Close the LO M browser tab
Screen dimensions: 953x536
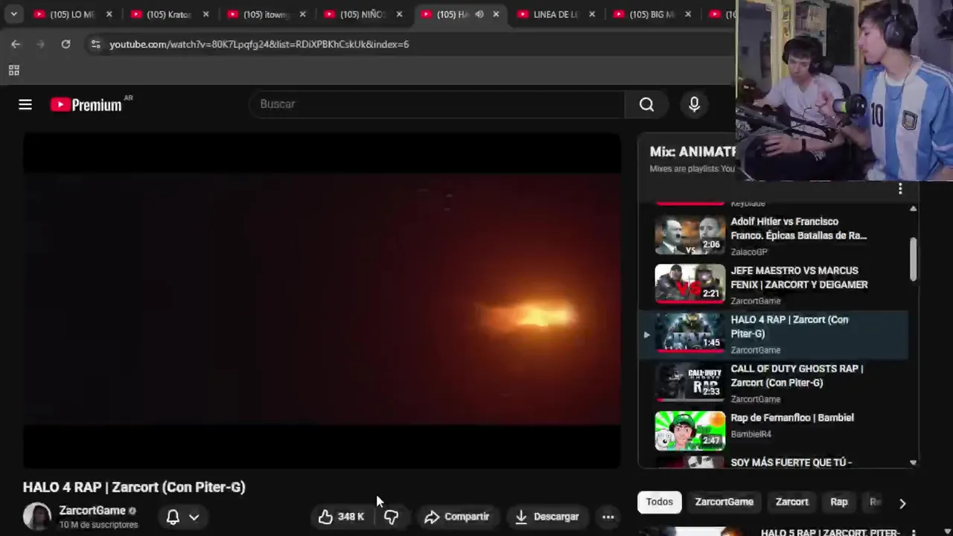(x=109, y=14)
